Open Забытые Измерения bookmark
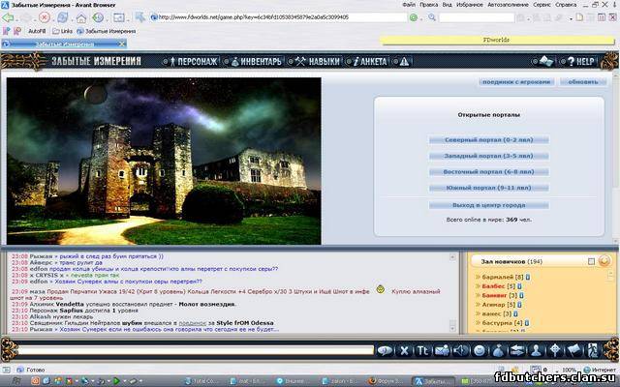 coord(107,31)
